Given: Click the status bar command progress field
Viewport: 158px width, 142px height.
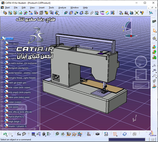Looking at the screenshot, I should tap(127, 139).
